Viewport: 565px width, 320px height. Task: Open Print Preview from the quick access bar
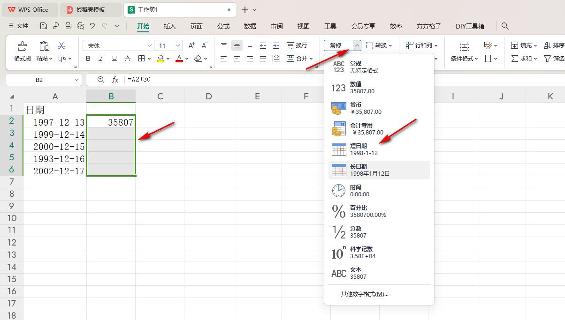pyautogui.click(x=80, y=26)
